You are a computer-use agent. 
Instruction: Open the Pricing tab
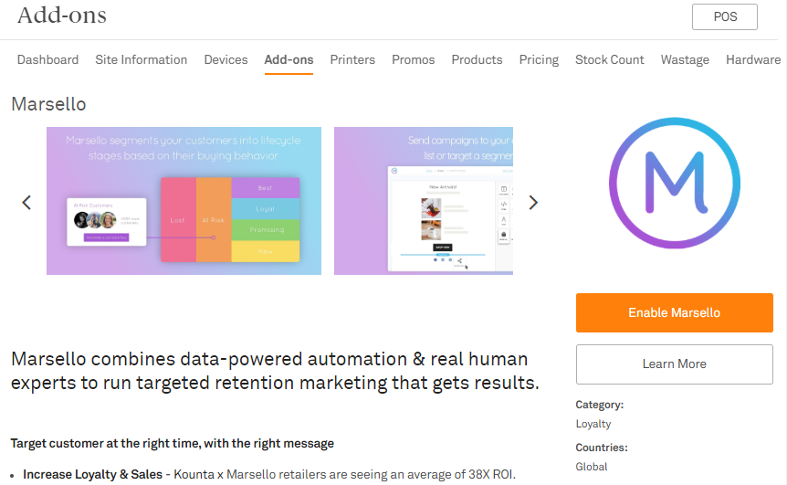[539, 59]
